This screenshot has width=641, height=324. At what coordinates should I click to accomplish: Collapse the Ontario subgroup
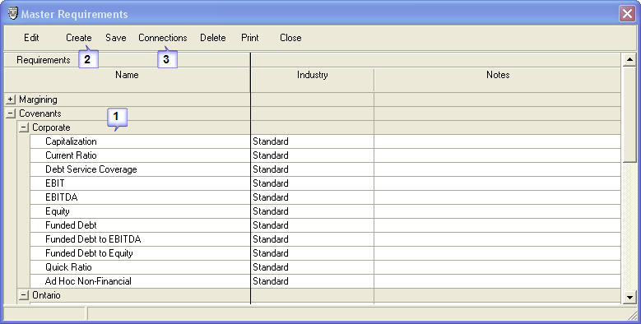tap(24, 295)
